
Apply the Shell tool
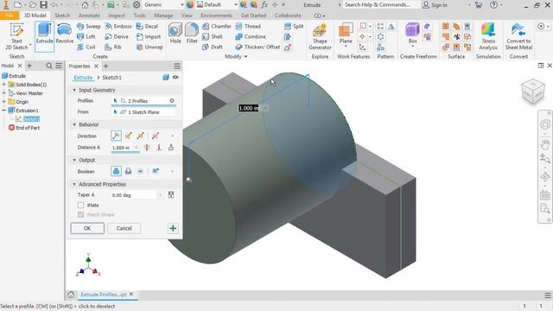(213, 36)
